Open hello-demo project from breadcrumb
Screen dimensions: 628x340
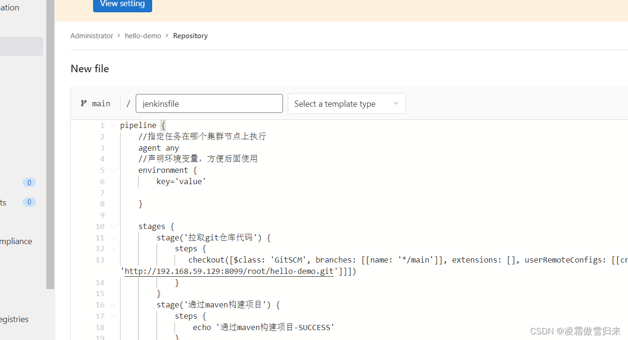(x=143, y=36)
